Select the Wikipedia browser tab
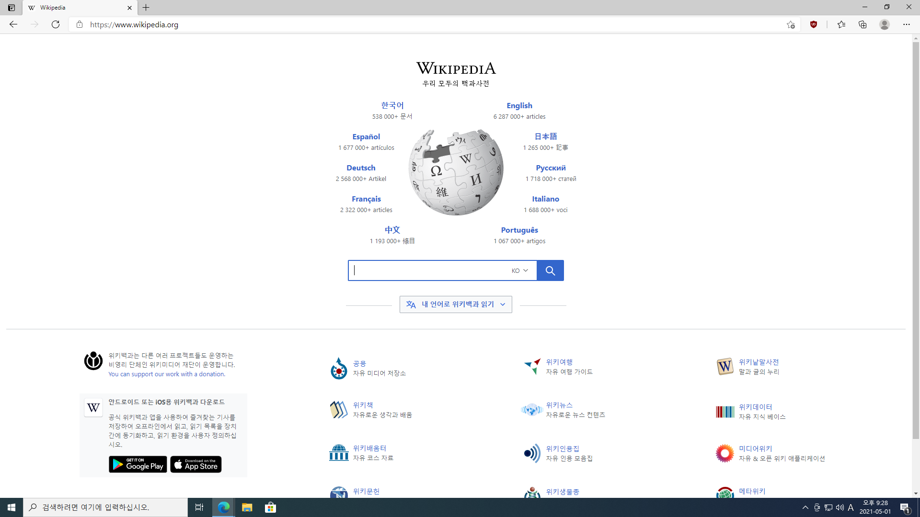This screenshot has height=517, width=920. click(x=80, y=8)
